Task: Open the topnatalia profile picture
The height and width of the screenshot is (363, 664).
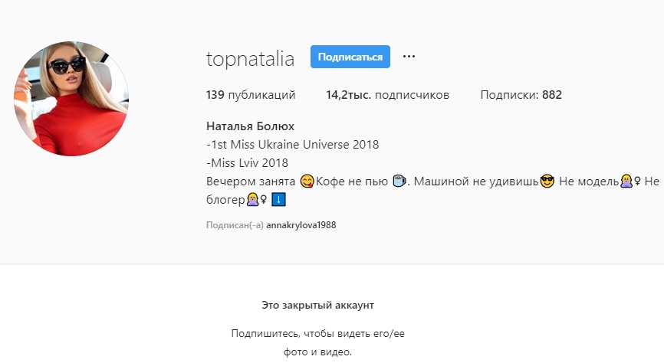Action: (71, 99)
